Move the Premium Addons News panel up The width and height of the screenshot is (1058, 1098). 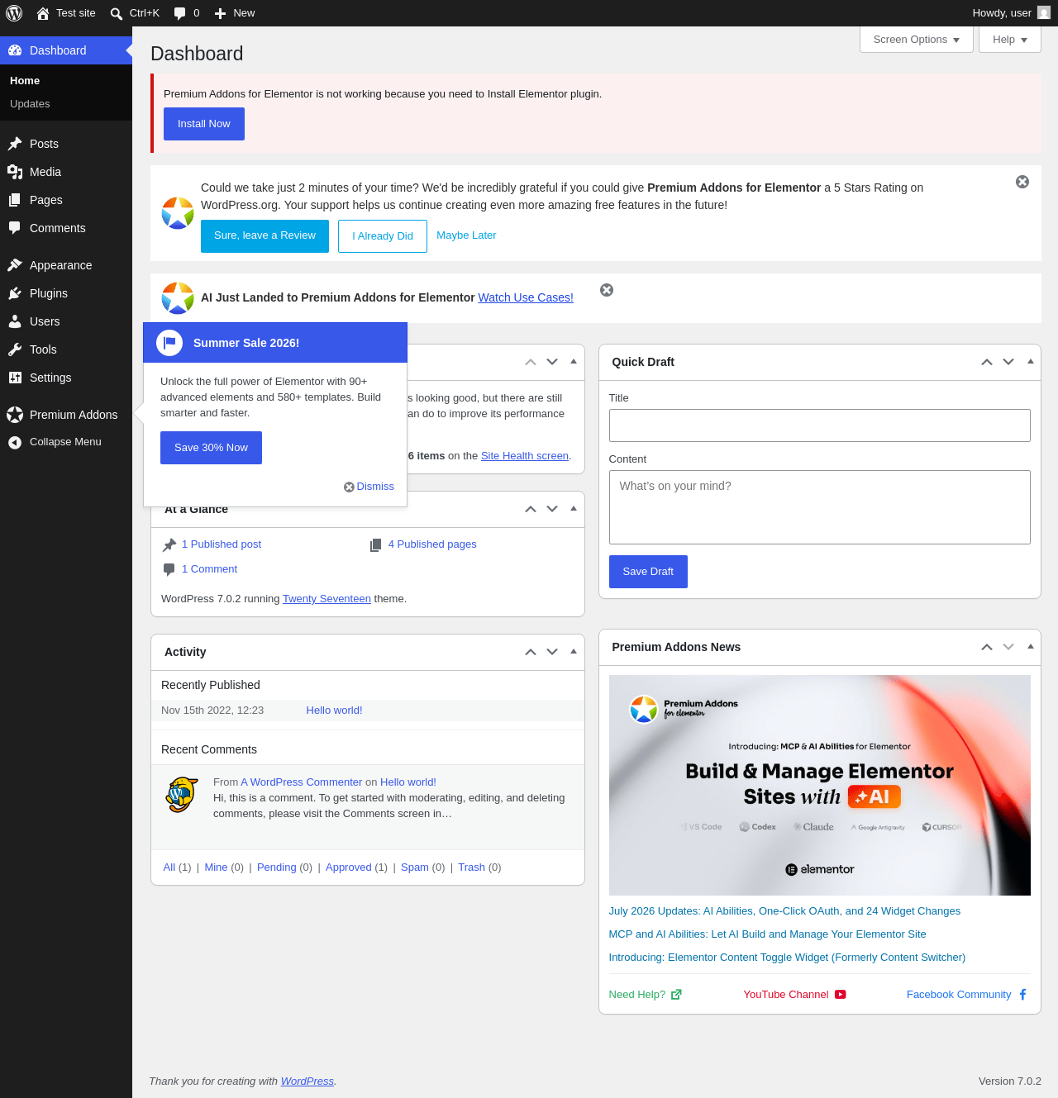(987, 647)
